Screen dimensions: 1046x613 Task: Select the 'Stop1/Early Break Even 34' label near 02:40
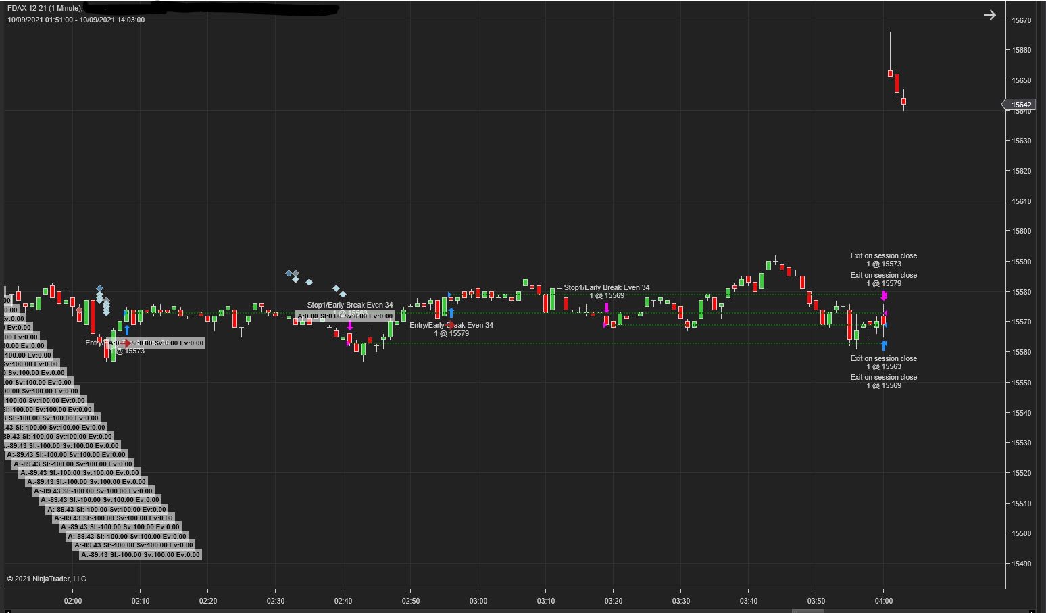(350, 305)
